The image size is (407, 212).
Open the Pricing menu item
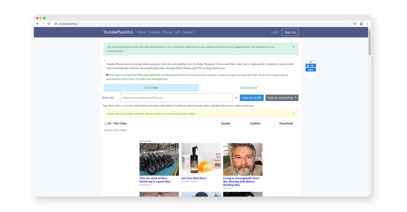[x=168, y=32]
